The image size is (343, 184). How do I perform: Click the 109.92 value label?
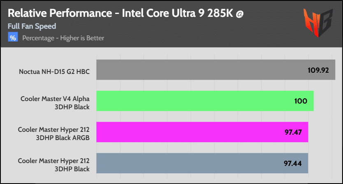point(318,70)
